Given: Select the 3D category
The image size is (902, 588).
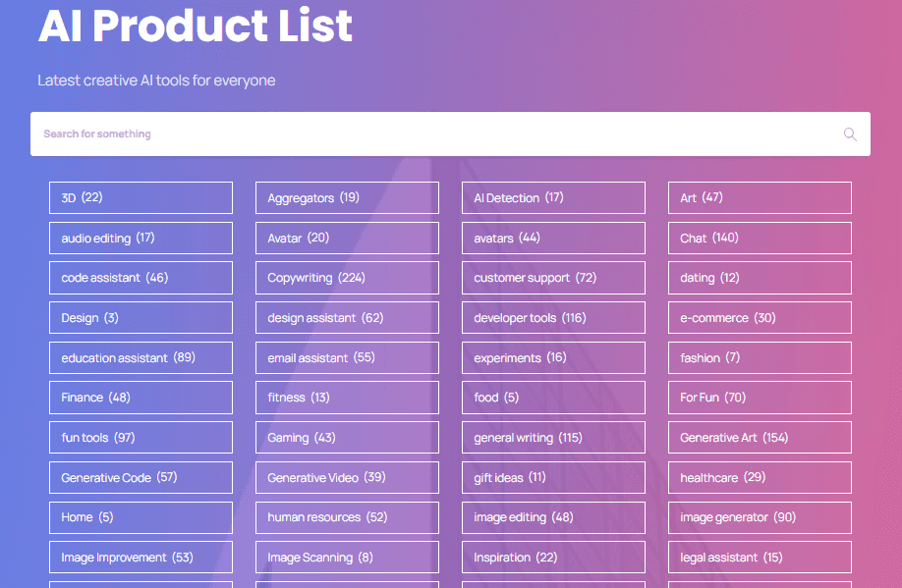Looking at the screenshot, I should 141,197.
